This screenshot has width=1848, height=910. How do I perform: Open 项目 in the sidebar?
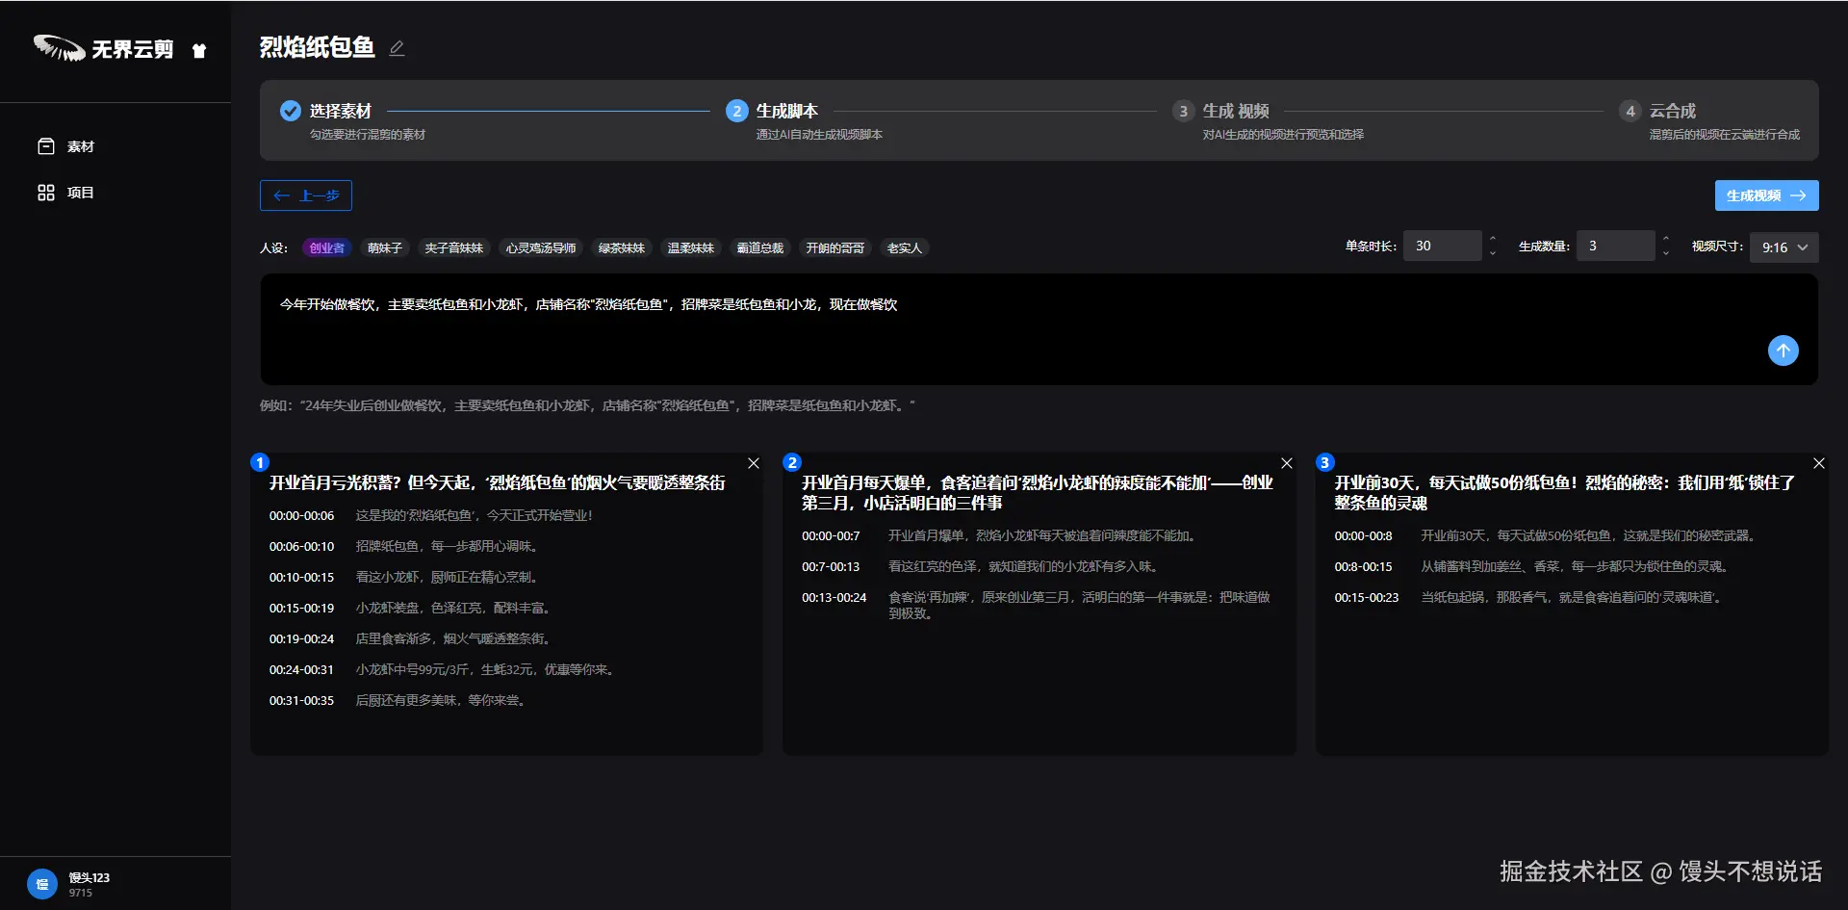pyautogui.click(x=66, y=193)
